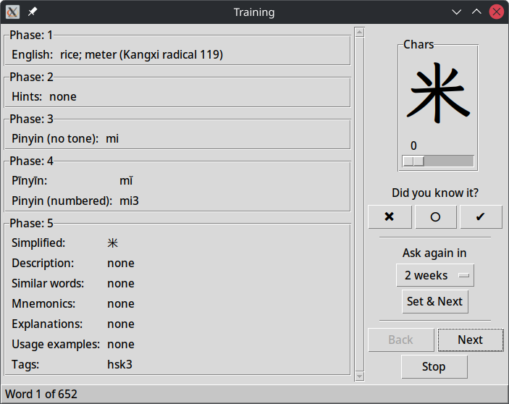This screenshot has height=404, width=509.
Task: Open the X application icon menu in the title bar
Action: (x=12, y=12)
